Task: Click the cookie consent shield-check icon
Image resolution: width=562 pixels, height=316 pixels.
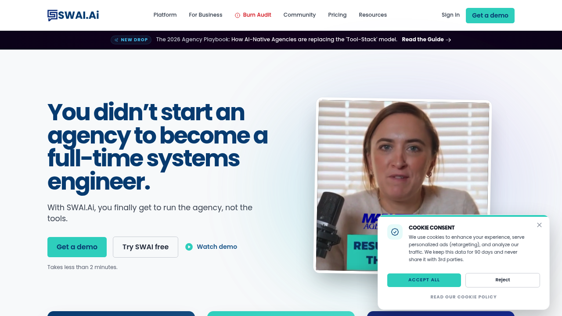Action: click(395, 232)
